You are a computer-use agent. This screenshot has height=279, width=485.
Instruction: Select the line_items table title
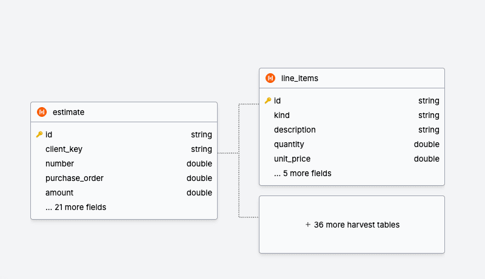click(299, 78)
